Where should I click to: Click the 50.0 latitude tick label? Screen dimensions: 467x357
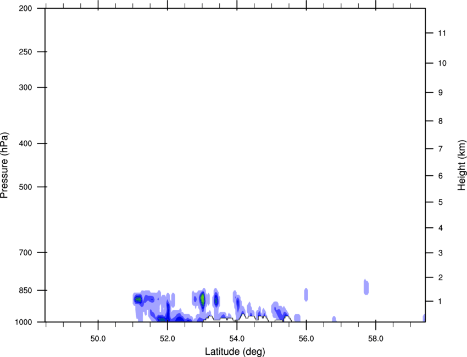pyautogui.click(x=98, y=339)
